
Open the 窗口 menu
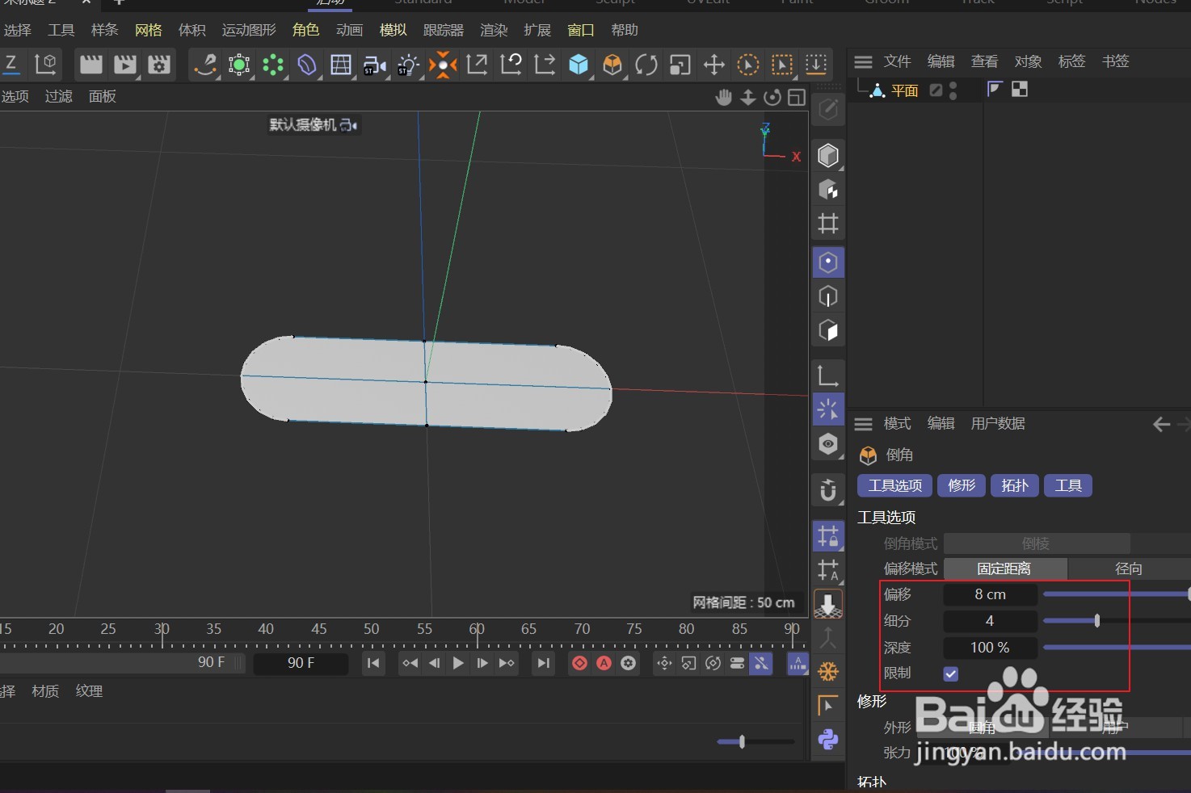pos(581,30)
